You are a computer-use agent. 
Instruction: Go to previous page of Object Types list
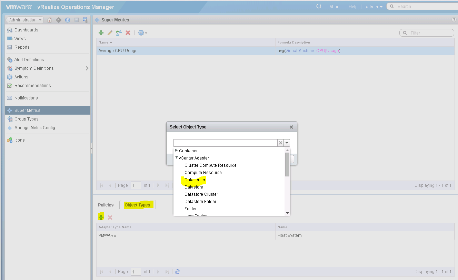click(x=110, y=272)
